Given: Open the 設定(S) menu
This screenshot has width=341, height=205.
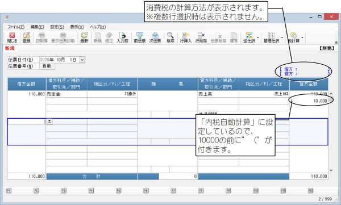Looking at the screenshot, I should coord(57,27).
